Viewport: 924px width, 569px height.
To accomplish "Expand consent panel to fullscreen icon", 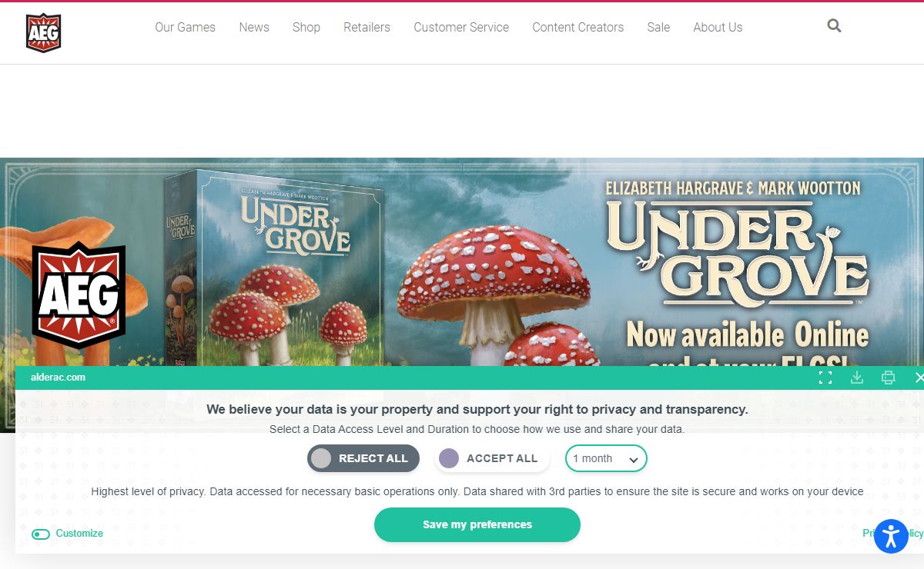I will coord(825,378).
